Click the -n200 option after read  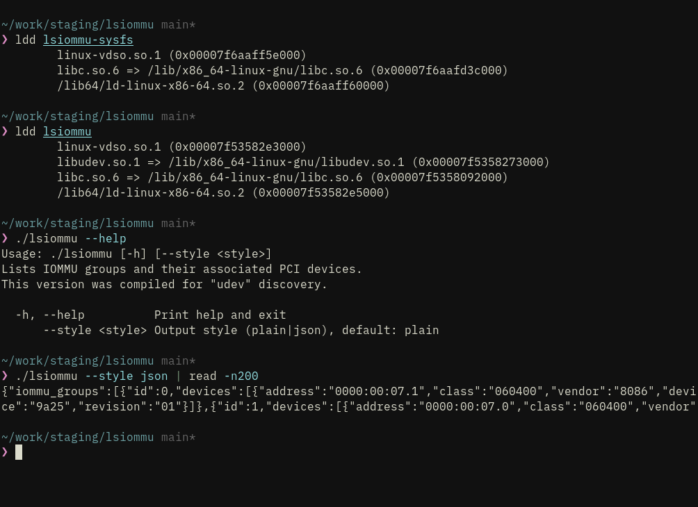pyautogui.click(x=241, y=376)
